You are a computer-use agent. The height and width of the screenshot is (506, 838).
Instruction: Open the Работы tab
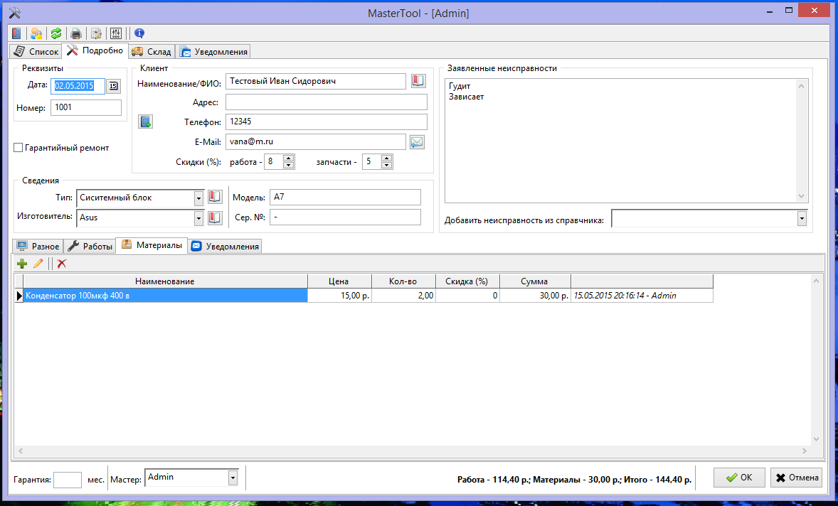point(90,246)
